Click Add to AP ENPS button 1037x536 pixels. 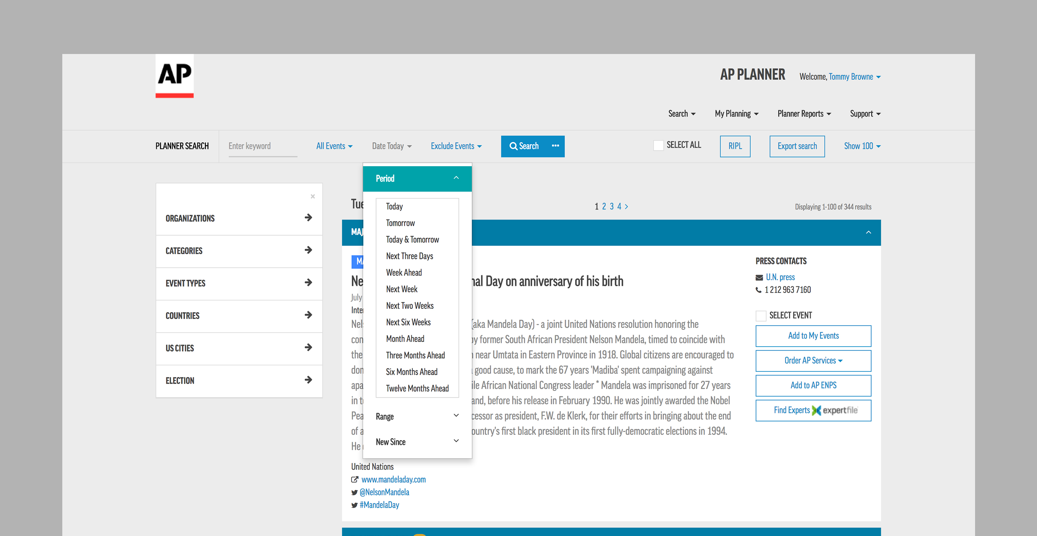tap(813, 385)
